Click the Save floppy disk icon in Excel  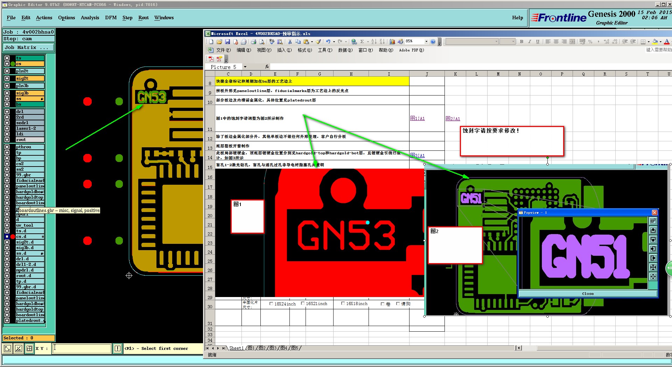(x=227, y=42)
